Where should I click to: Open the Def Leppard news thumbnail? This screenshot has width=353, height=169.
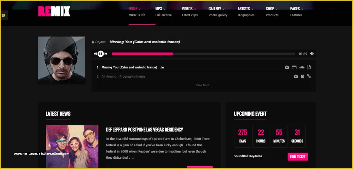pyautogui.click(x=72, y=146)
